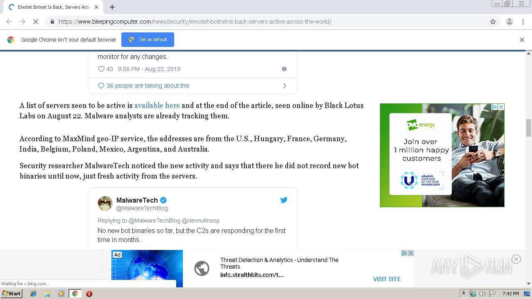
Task: Open network icon in system tray
Action: click(473, 294)
